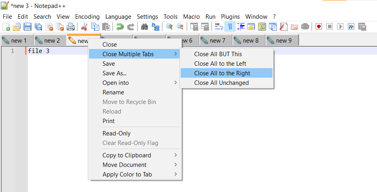Open the Encoding menu
The height and width of the screenshot is (192, 377).
pos(87,17)
